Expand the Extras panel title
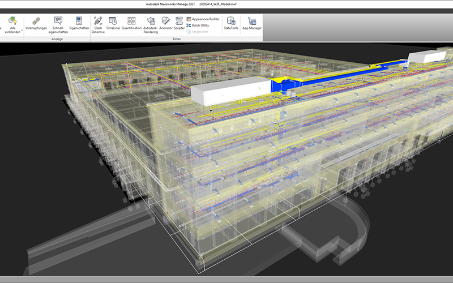The width and height of the screenshot is (453, 283). click(x=177, y=39)
